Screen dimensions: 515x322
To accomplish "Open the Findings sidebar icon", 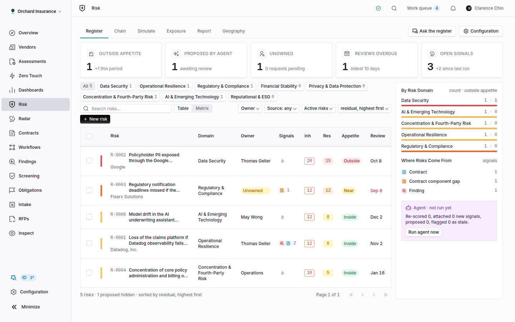I will 12,162.
